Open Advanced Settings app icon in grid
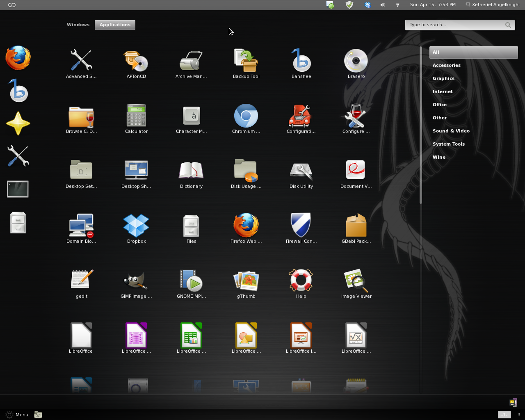The image size is (525, 420). (81, 60)
